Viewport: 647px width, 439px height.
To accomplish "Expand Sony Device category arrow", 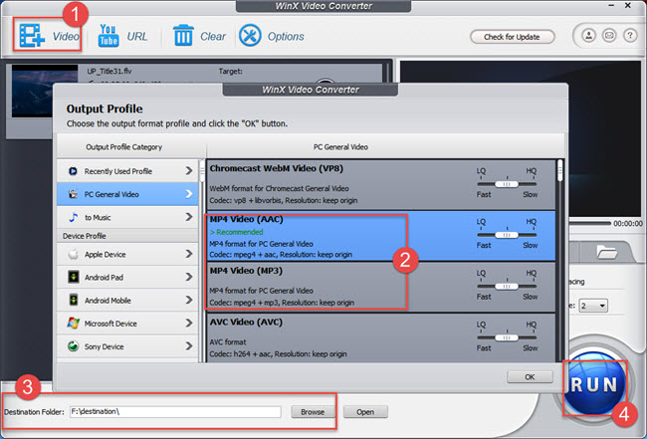I will click(188, 346).
